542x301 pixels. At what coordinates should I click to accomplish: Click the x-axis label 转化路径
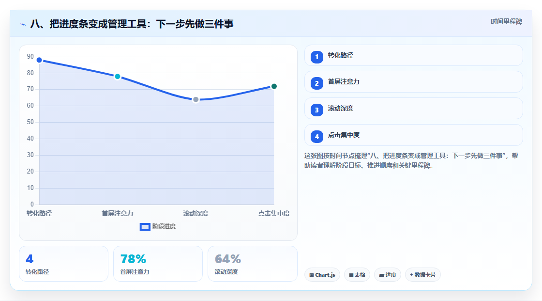[39, 213]
